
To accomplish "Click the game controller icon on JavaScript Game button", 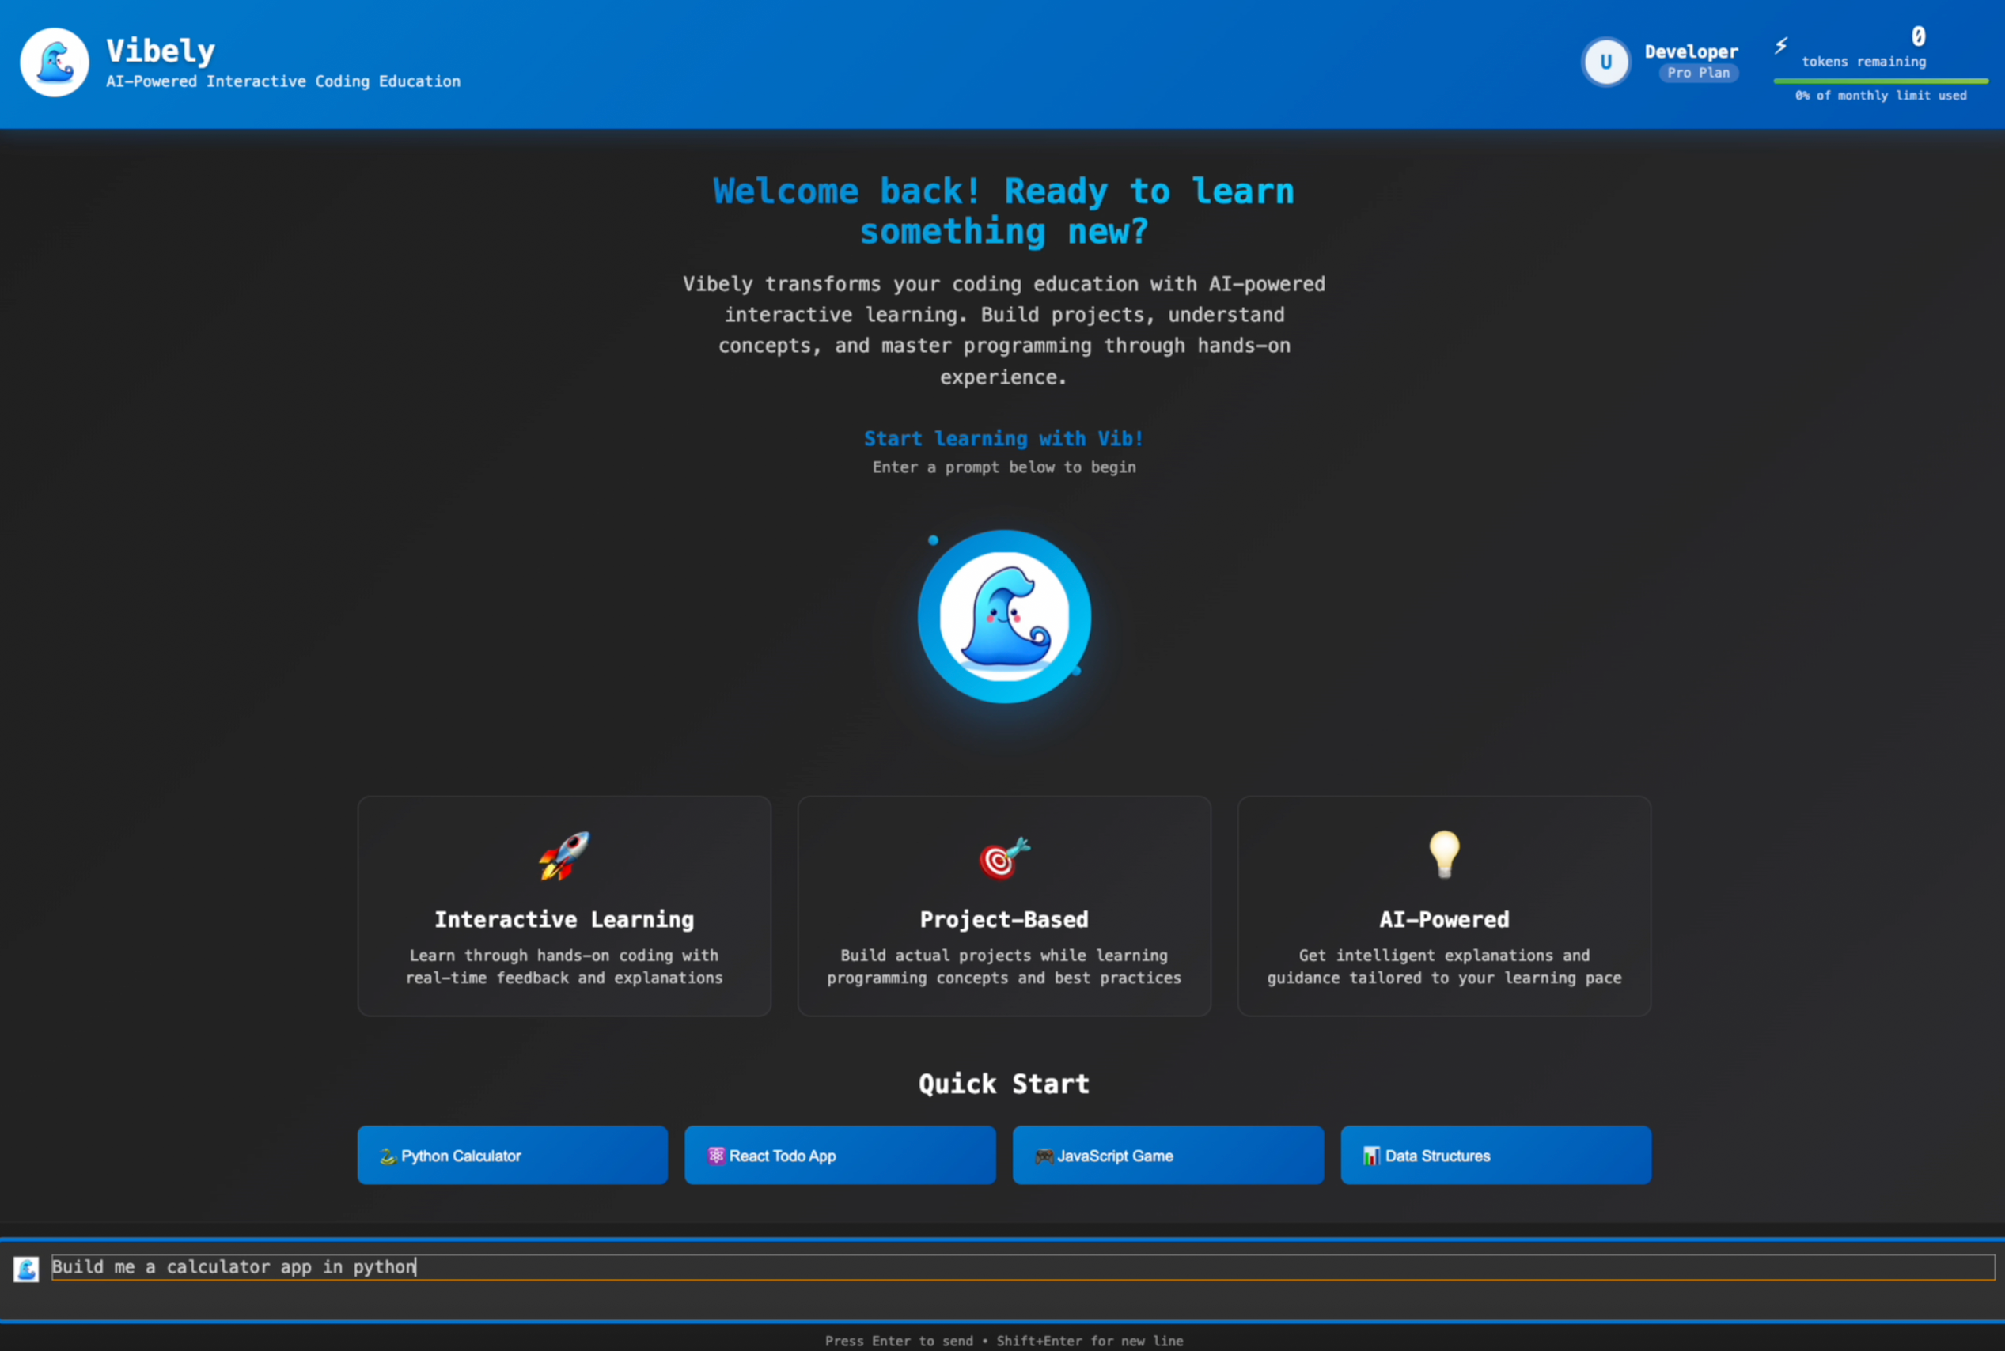I will pos(1045,1156).
